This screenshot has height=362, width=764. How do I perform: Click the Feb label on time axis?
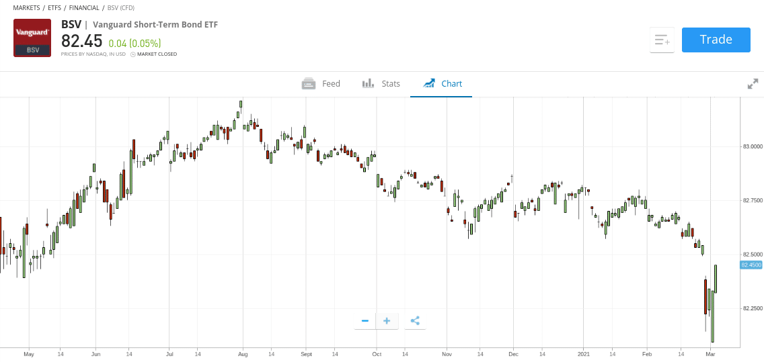(647, 355)
